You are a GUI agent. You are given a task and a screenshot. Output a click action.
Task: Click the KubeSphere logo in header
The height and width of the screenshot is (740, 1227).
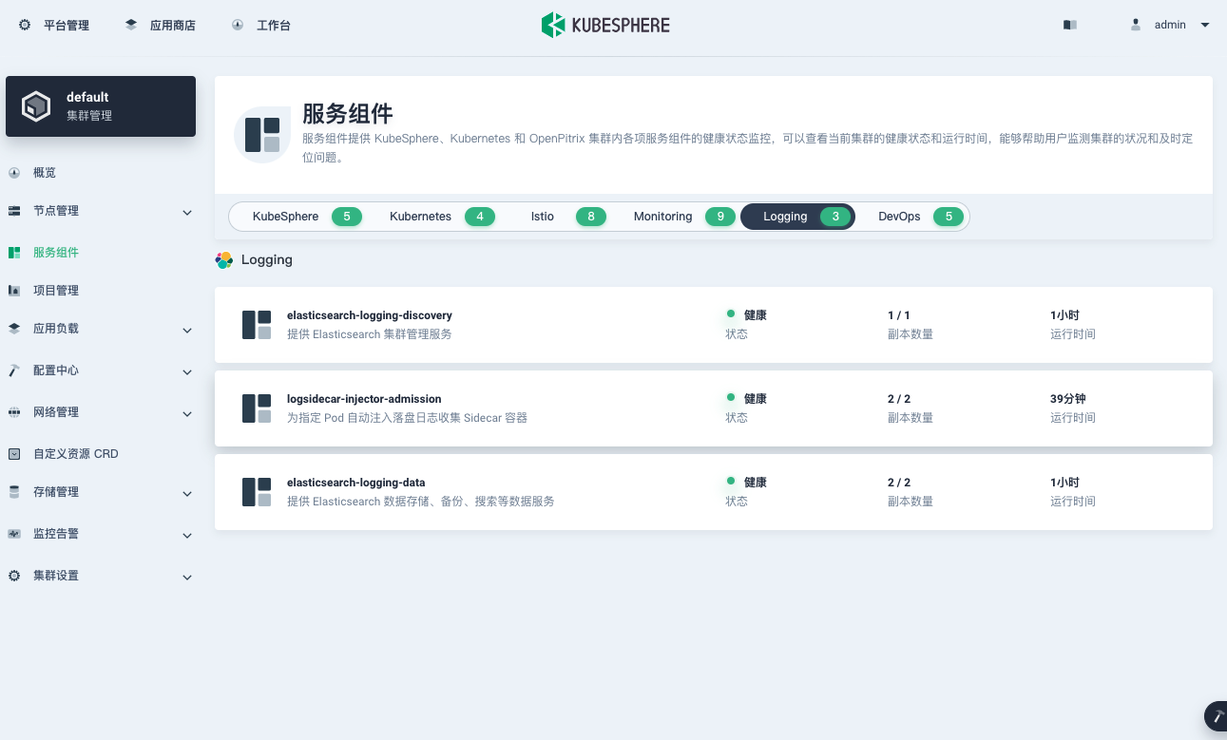pyautogui.click(x=605, y=26)
